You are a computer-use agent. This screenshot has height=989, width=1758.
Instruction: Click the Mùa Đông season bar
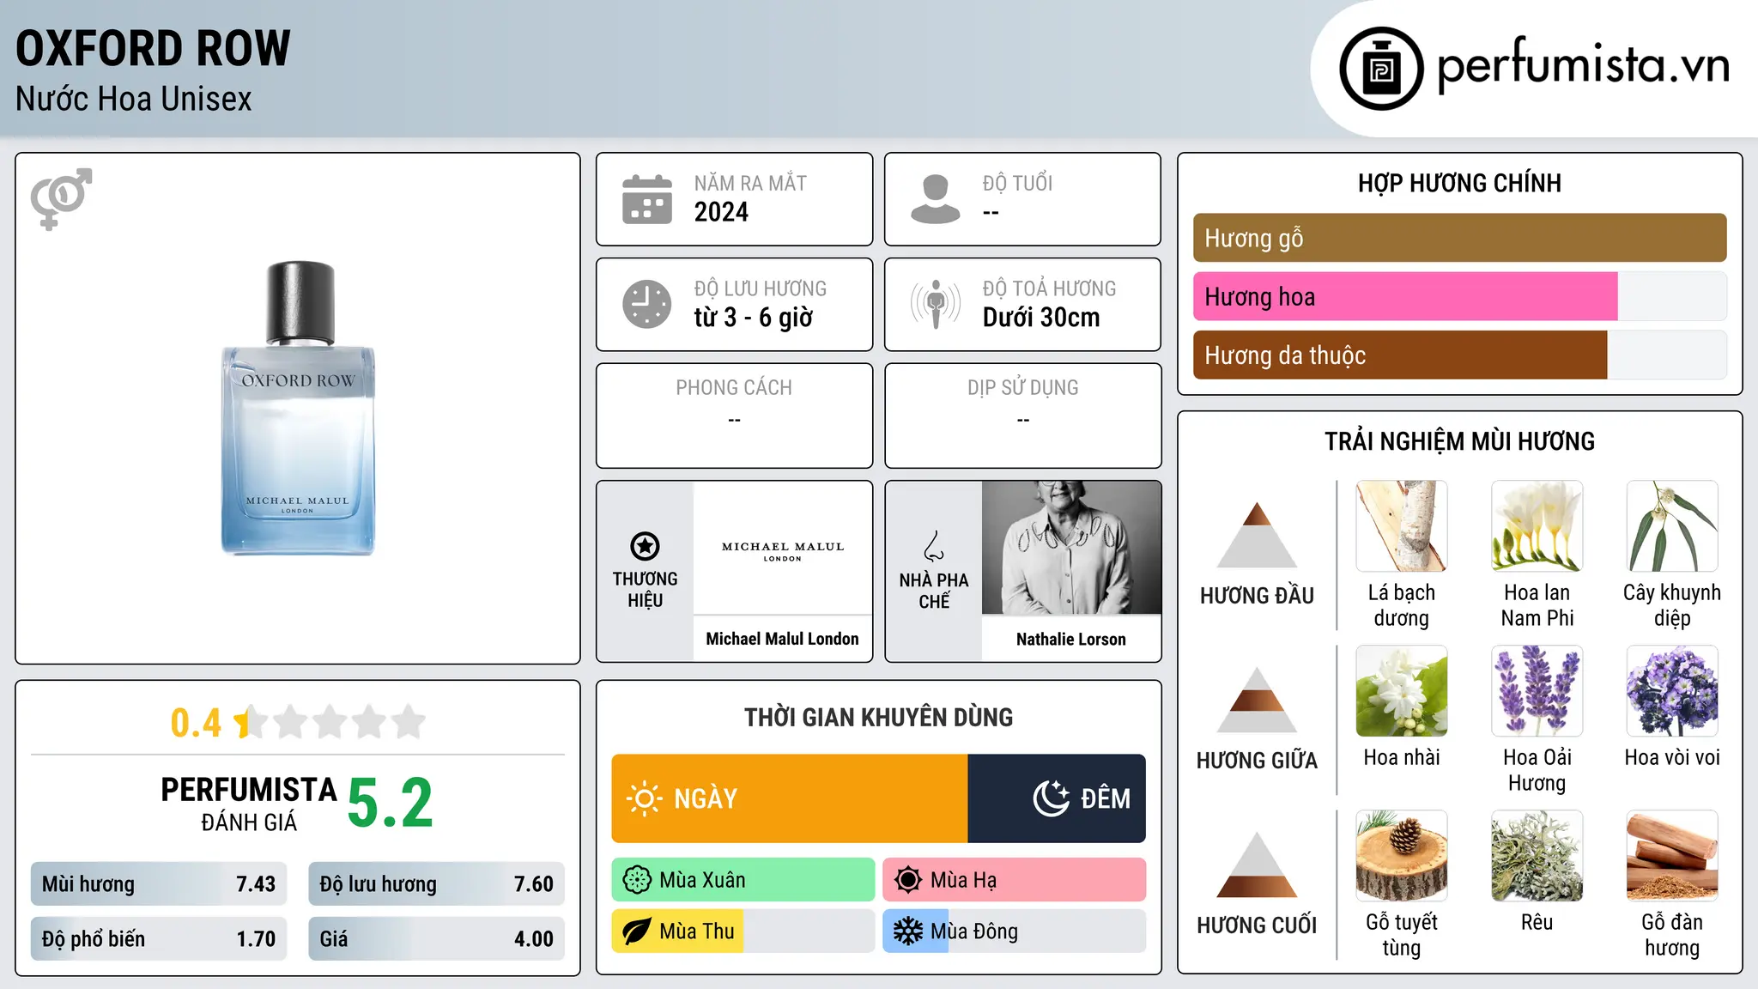pyautogui.click(x=1014, y=931)
